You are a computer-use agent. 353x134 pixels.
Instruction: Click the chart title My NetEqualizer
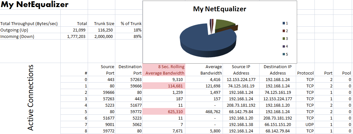coord(219,9)
